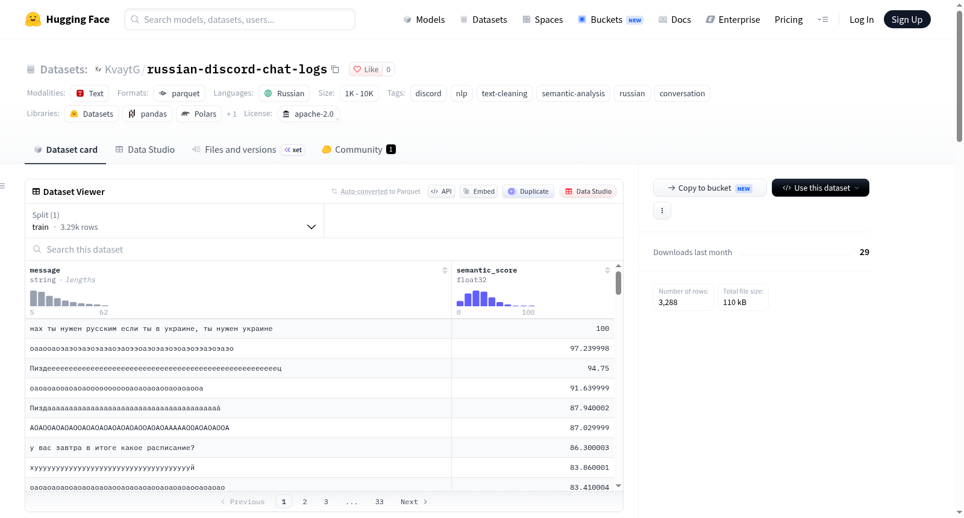
Task: Click the Duplicate button
Action: click(528, 191)
